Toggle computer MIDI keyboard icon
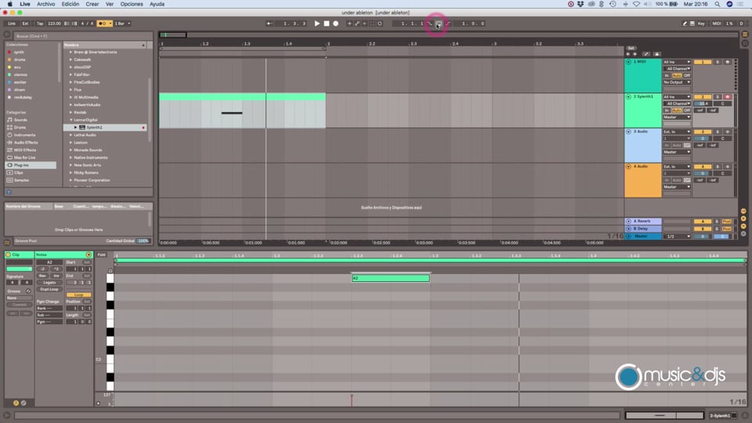This screenshot has height=423, width=752. pos(692,23)
